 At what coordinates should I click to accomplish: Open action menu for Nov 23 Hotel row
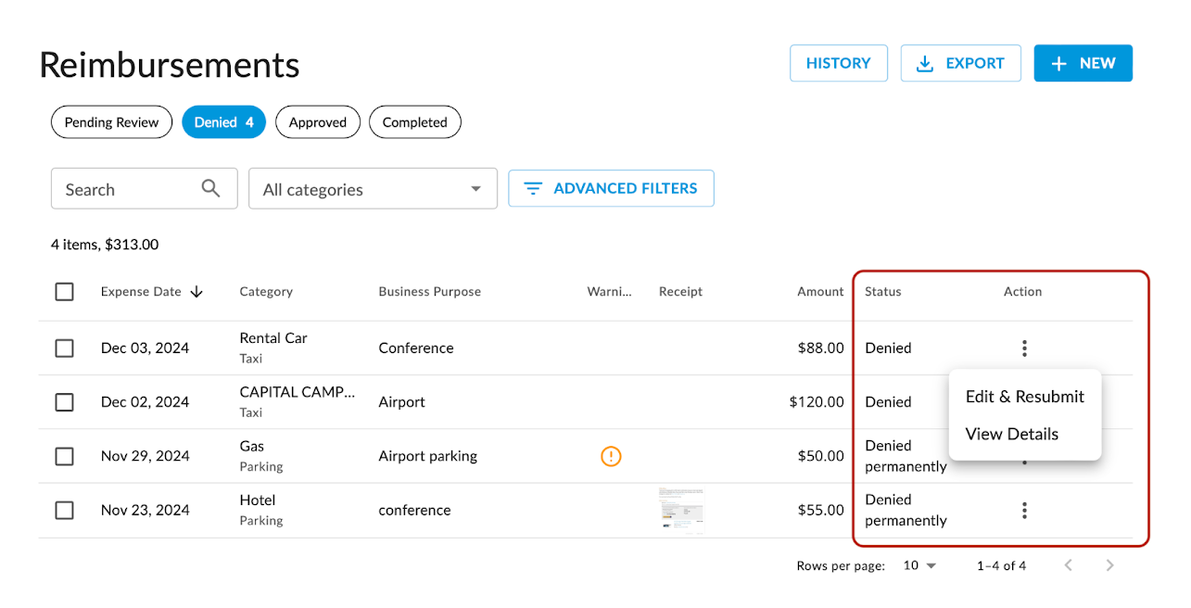1024,510
